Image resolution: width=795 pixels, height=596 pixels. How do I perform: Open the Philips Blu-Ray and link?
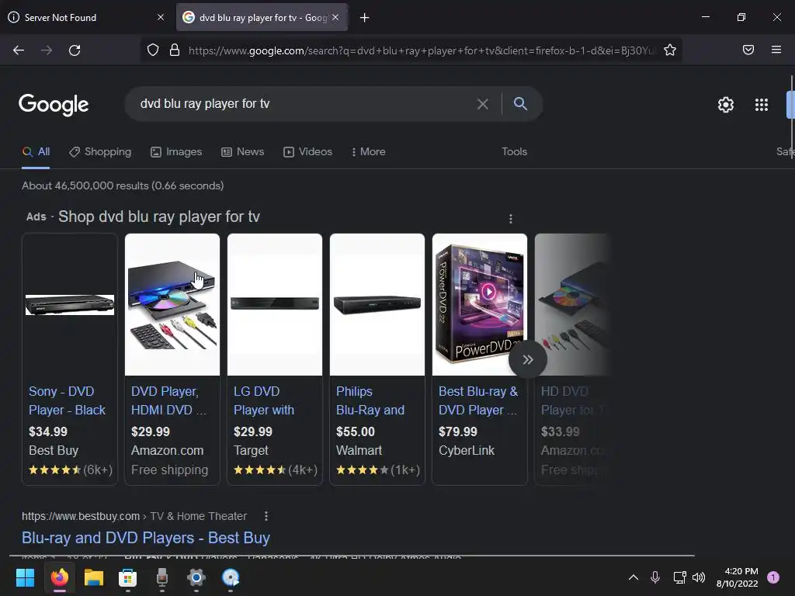(370, 401)
